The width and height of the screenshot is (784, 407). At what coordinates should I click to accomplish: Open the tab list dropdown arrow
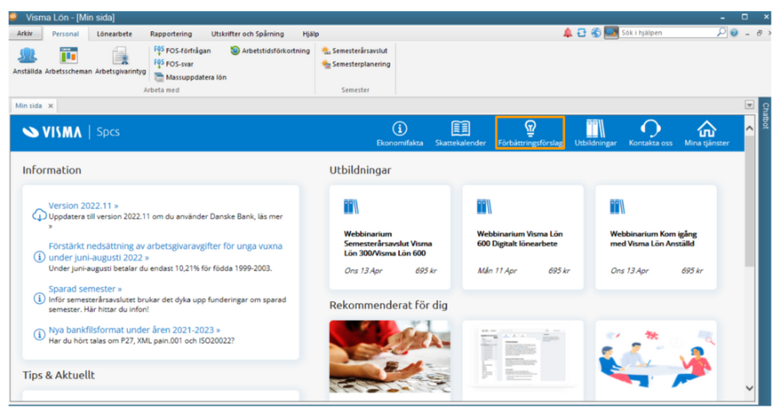[x=749, y=105]
